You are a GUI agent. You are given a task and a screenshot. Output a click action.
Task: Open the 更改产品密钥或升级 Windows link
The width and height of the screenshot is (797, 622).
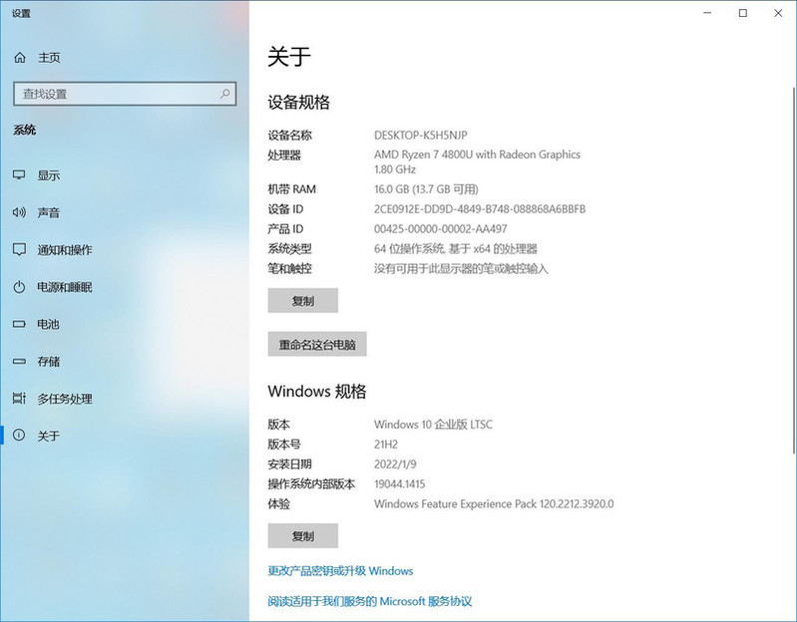340,571
